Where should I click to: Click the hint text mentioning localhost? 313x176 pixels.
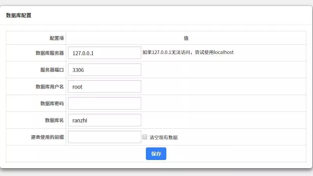188,52
